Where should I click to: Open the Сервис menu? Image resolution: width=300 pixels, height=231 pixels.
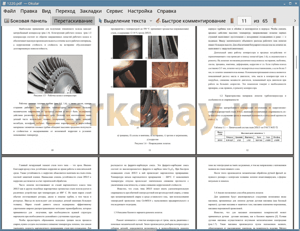115,11
